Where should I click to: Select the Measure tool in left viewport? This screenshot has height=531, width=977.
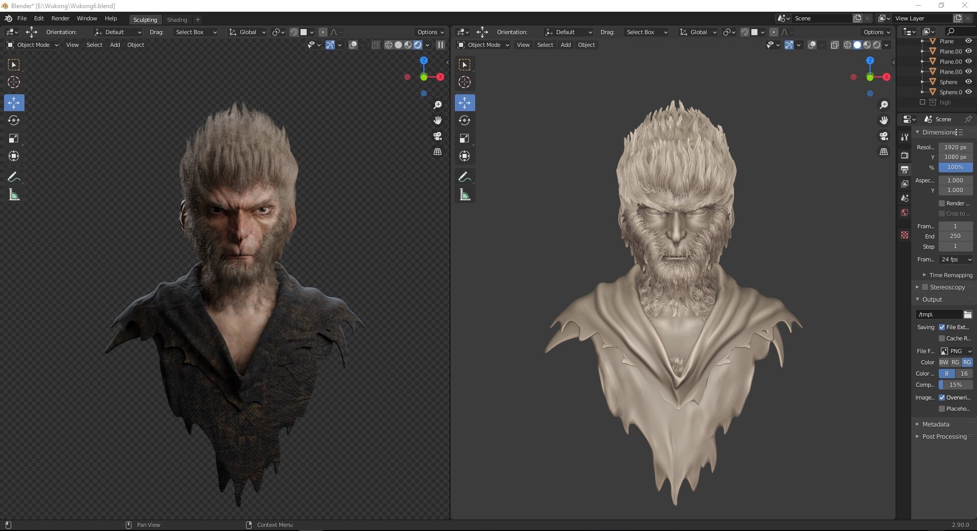[14, 195]
